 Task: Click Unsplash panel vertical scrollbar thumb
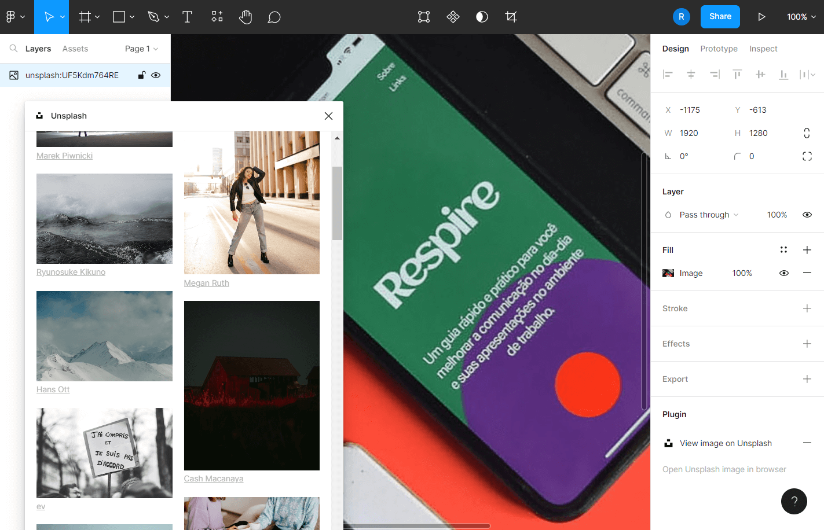[337, 203]
